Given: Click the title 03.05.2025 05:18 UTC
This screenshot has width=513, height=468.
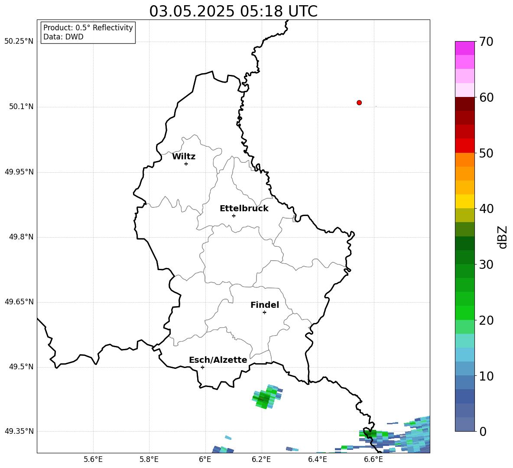Looking at the screenshot, I should (x=233, y=11).
